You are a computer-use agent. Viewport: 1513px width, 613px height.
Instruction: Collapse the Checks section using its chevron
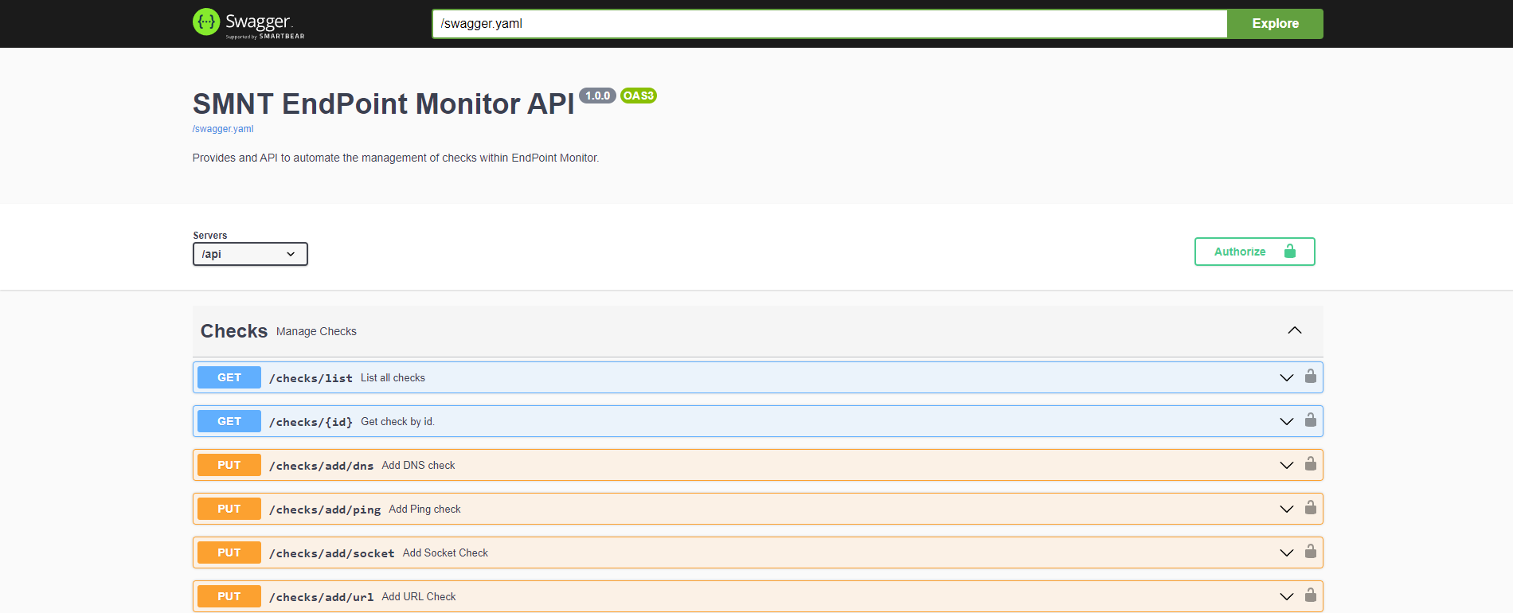pyautogui.click(x=1295, y=330)
